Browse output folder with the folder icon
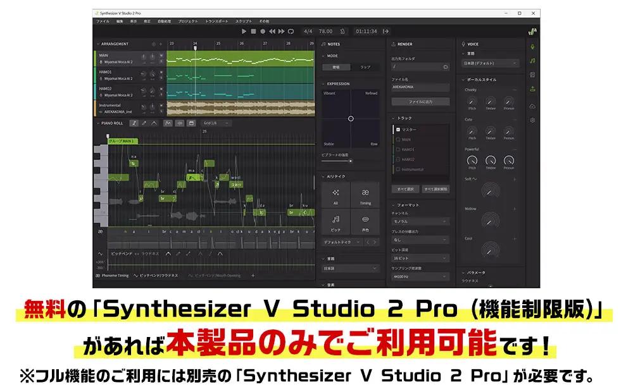Image resolution: width=633 pixels, height=392 pixels. pos(445,67)
